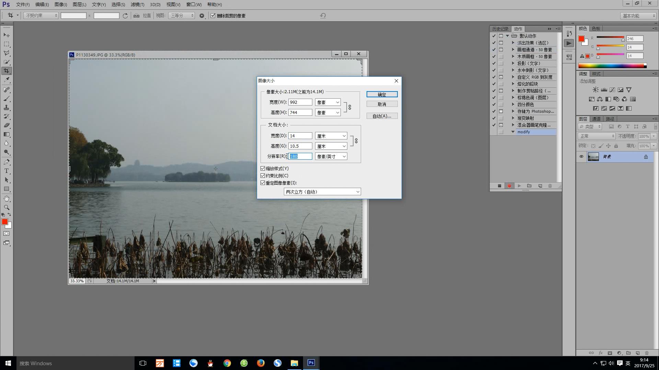
Task: Select the Zoom tool
Action: (x=7, y=208)
